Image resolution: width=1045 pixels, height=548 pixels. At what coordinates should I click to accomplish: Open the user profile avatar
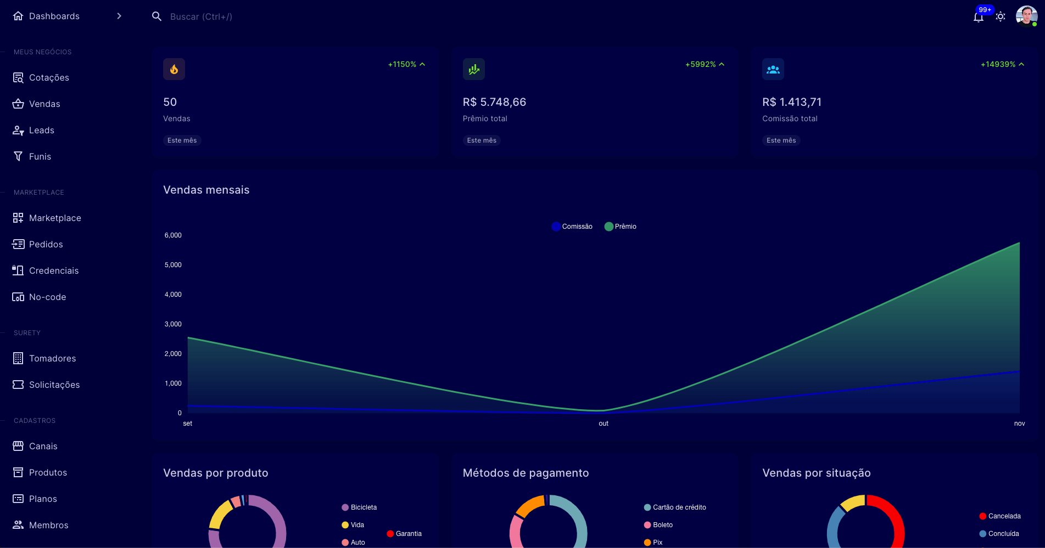click(1026, 16)
